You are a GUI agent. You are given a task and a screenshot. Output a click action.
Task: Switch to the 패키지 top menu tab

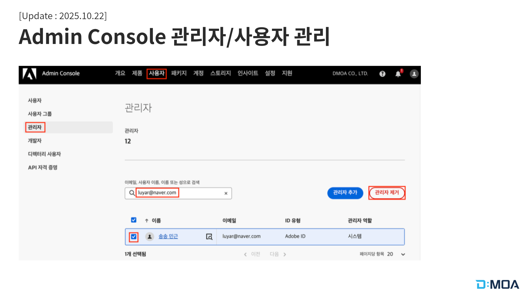179,73
